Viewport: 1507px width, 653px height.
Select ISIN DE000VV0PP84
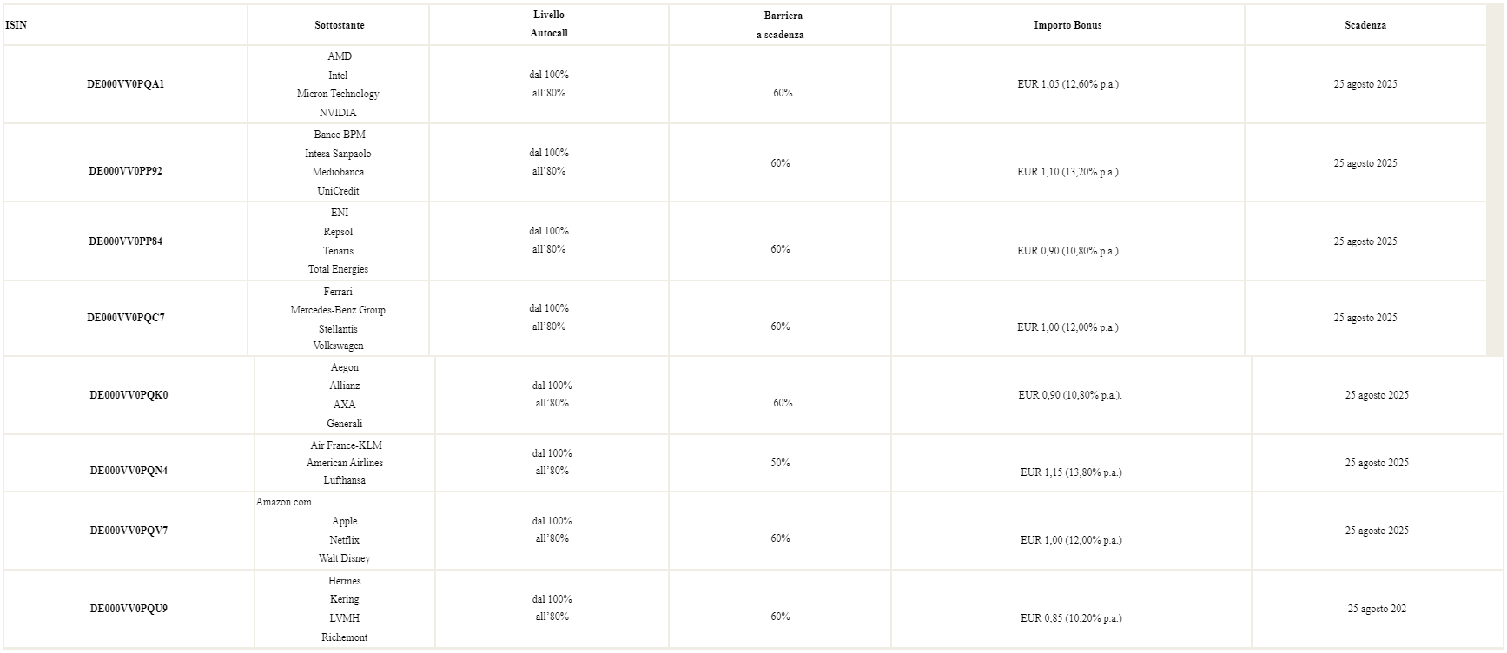(x=125, y=241)
